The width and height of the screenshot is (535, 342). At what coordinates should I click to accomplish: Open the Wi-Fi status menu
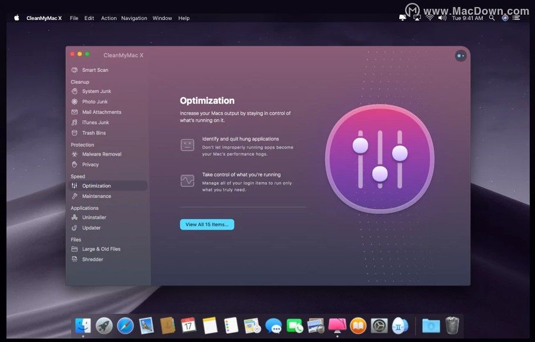pyautogui.click(x=430, y=18)
